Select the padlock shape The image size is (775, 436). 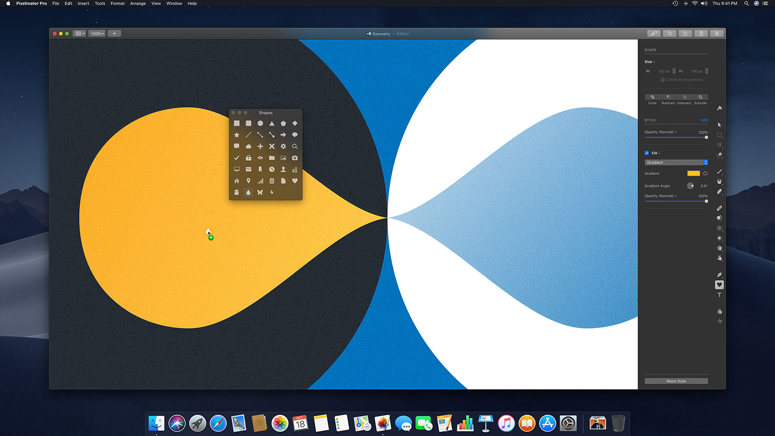(x=248, y=158)
